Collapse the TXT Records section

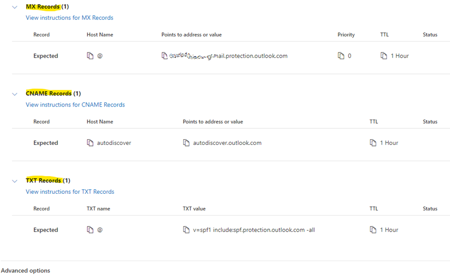click(15, 181)
